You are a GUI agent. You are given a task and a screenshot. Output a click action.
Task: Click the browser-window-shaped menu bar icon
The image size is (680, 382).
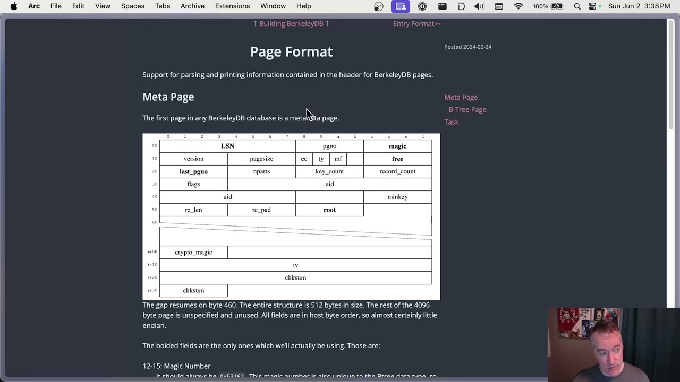click(499, 6)
